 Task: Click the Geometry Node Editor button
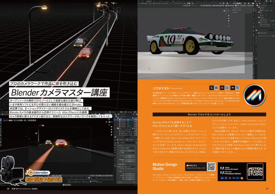tap(218, 5)
